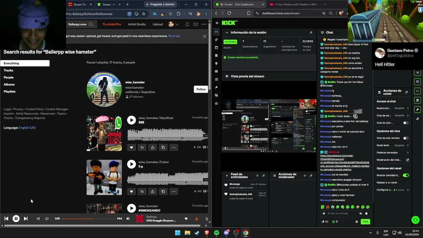Click the Try Artist Pro link
The image size is (423, 238).
(112, 24)
